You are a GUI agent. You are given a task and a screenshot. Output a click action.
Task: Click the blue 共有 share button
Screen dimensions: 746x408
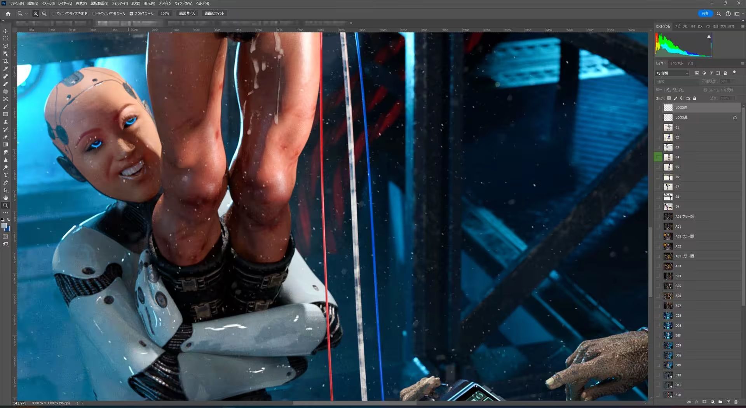(705, 14)
